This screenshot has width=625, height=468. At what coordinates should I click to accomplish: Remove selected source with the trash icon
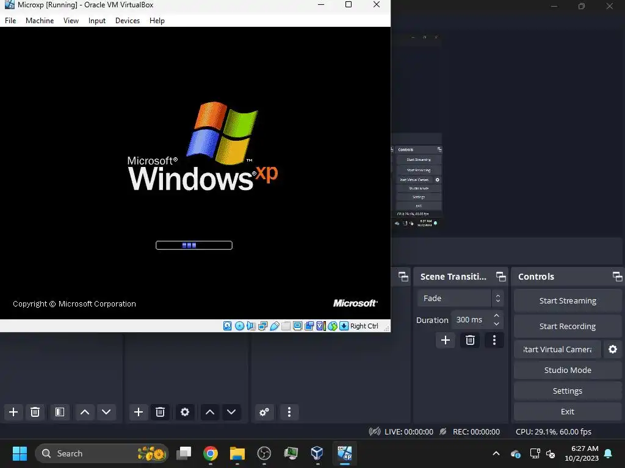click(161, 412)
